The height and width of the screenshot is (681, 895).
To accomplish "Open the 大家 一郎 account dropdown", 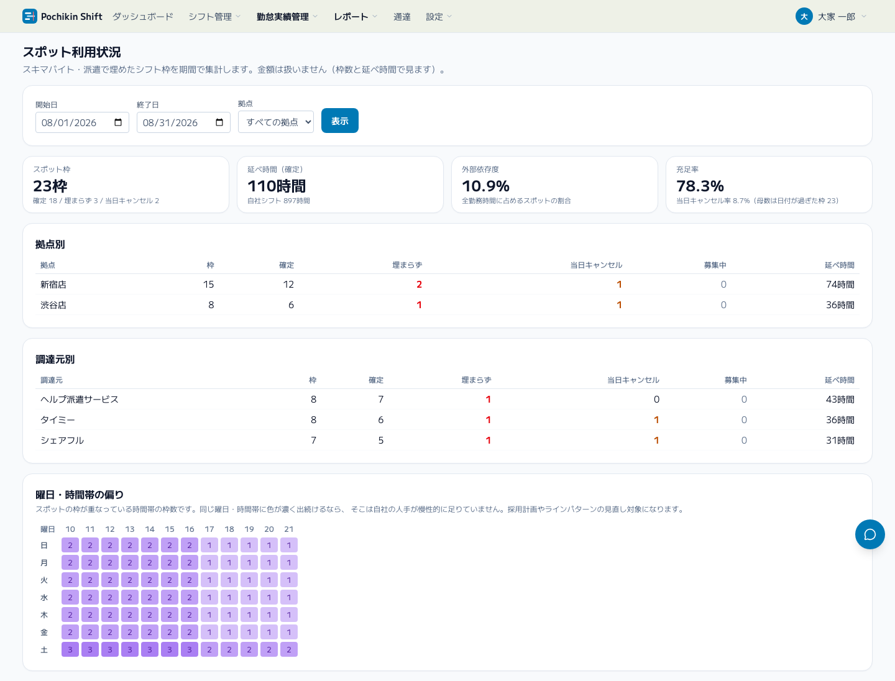I will [831, 16].
